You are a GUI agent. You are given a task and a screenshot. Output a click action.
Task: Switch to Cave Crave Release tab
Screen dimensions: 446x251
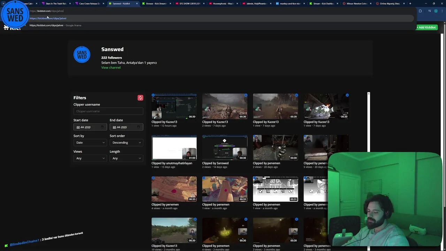click(89, 3)
